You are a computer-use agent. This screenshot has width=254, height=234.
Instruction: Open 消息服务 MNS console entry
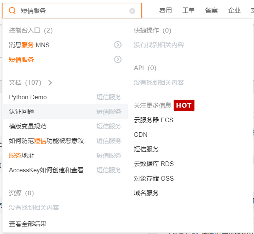coord(29,45)
